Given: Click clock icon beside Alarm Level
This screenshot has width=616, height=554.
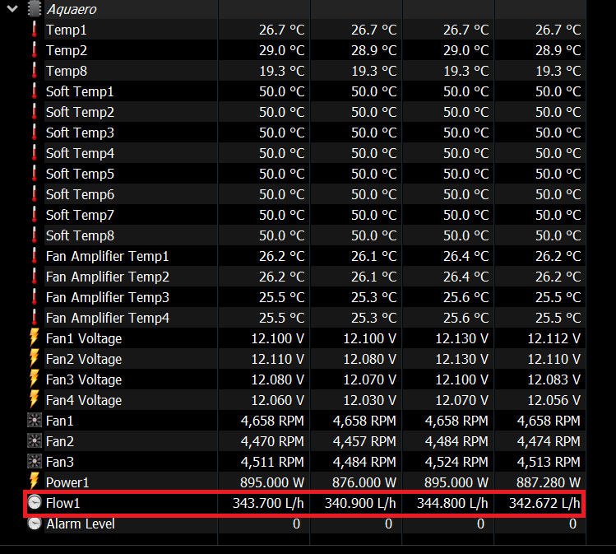Looking at the screenshot, I should [x=35, y=524].
